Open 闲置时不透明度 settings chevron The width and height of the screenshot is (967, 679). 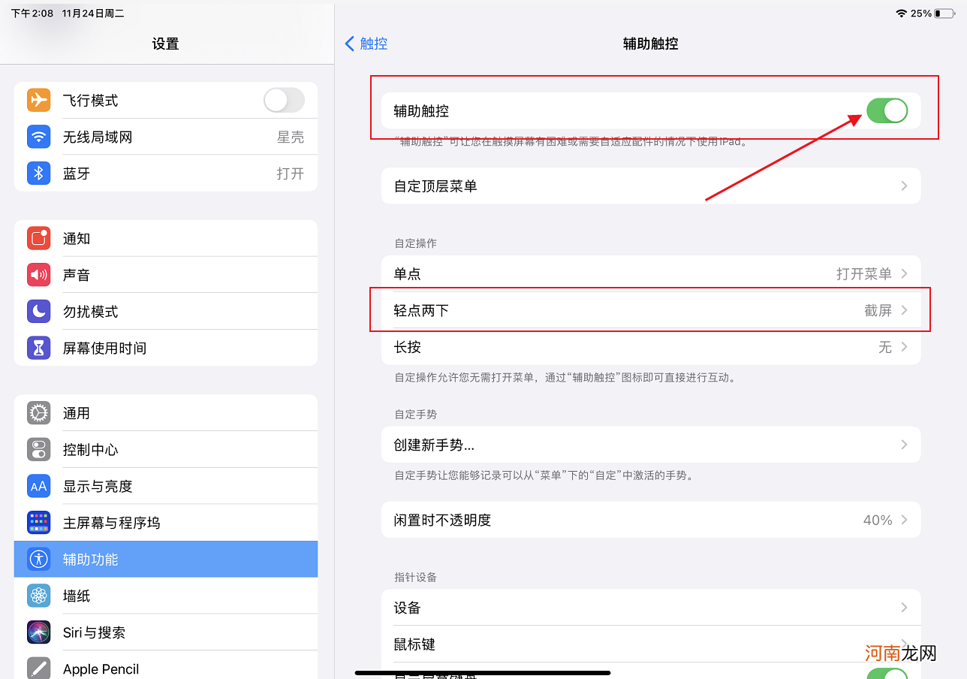click(904, 520)
